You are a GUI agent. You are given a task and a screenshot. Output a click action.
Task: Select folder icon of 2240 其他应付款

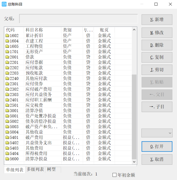(7, 78)
